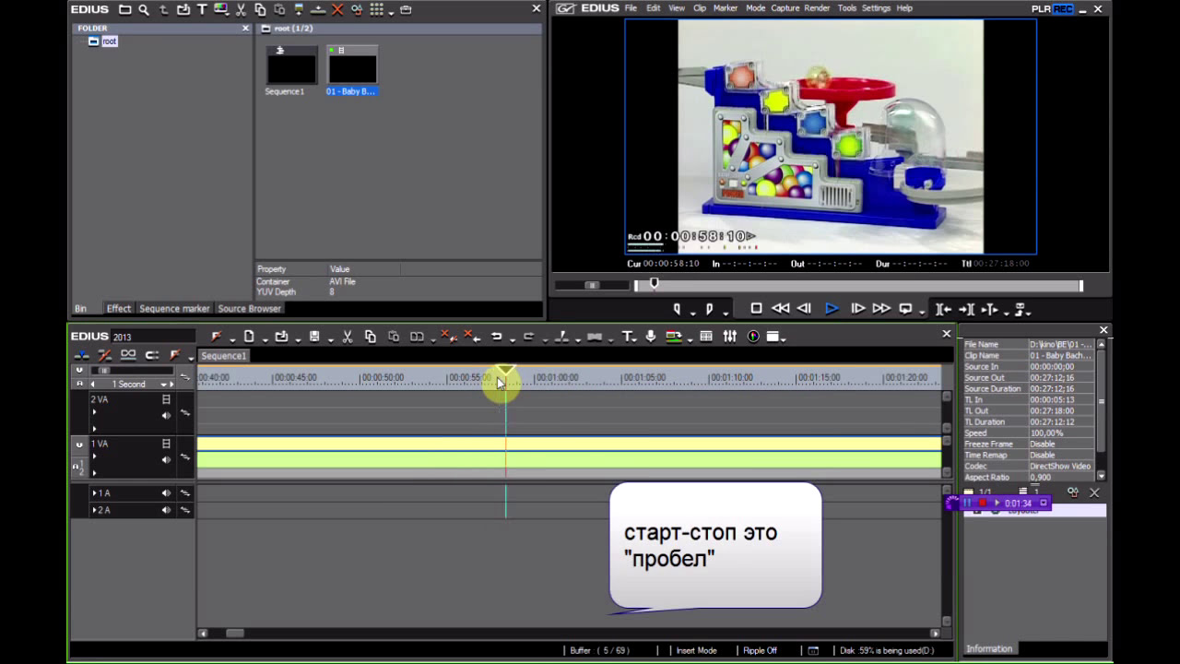The image size is (1180, 664).
Task: Click the scissors Cut icon in bin toolbar
Action: [241, 9]
